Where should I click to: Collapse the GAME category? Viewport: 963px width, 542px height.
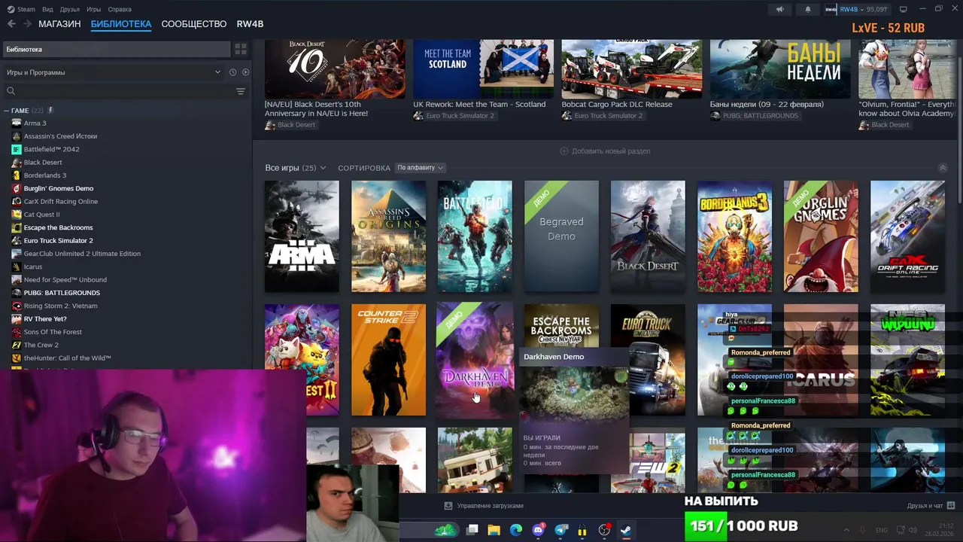click(x=6, y=111)
